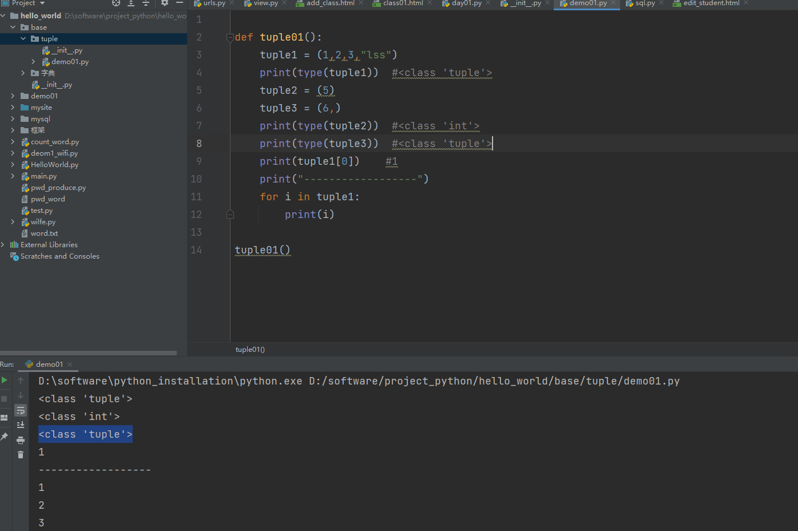Click Down the Stack Trace arrow

point(21,395)
